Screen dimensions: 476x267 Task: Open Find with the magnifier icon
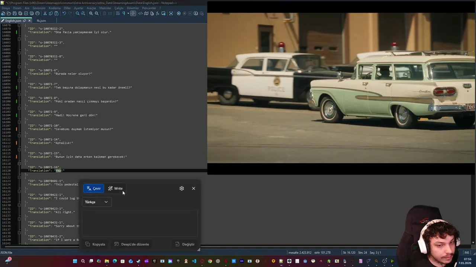78,13
